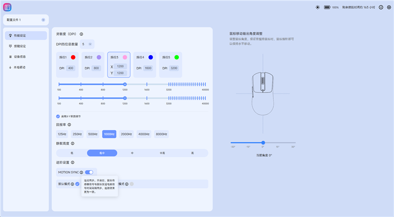The width and height of the screenshot is (394, 217).
Task: Select the unselected grey mode radio button
Action: click(131, 184)
